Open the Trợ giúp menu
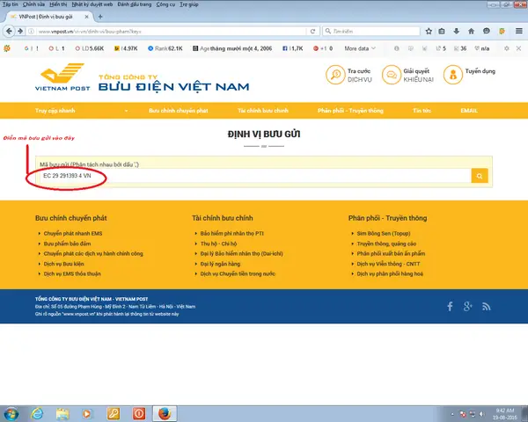Screen dimensions: 528x422 pos(188,4)
